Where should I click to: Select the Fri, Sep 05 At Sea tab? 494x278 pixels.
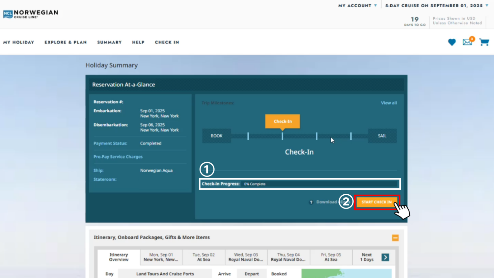(x=331, y=257)
